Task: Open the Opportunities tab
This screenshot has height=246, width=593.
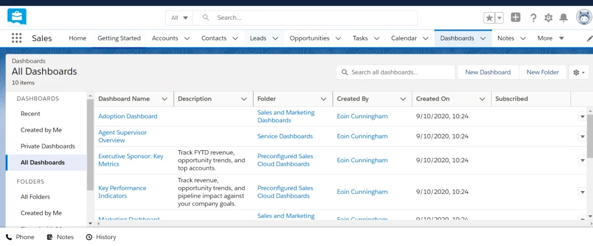Action: [309, 38]
